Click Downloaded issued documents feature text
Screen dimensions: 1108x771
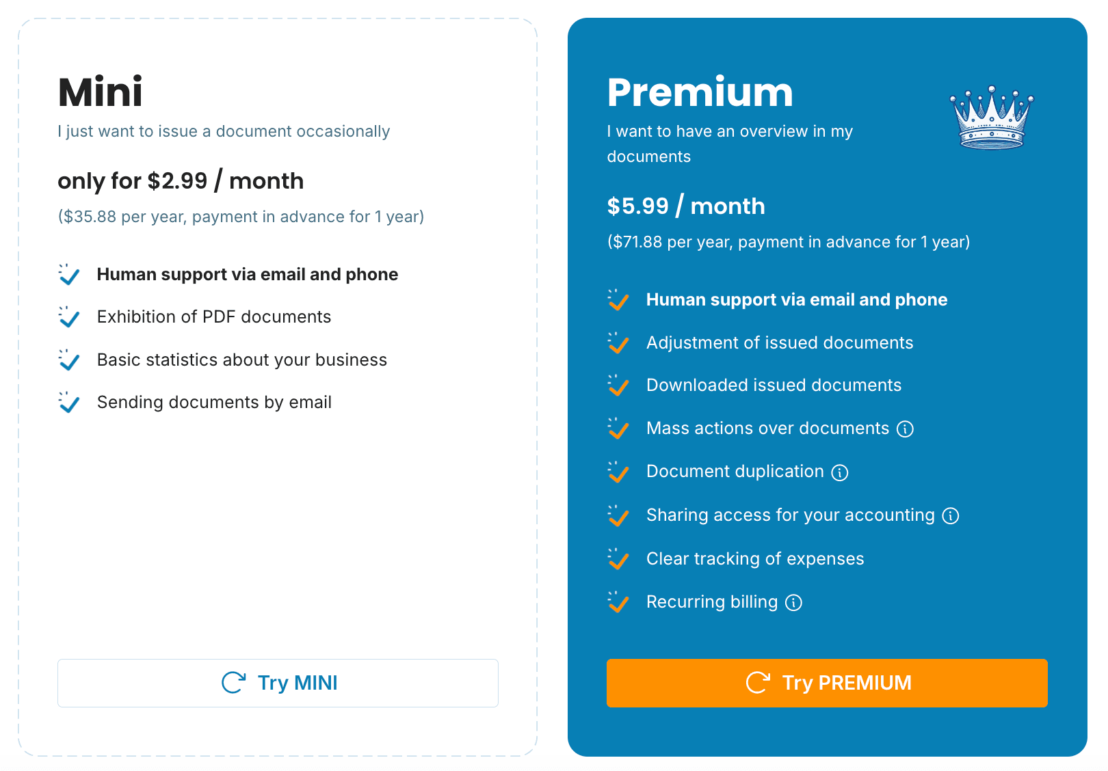774,385
